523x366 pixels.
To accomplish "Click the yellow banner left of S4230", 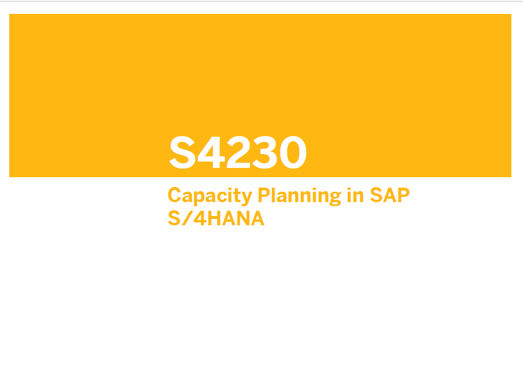I will (x=87, y=153).
